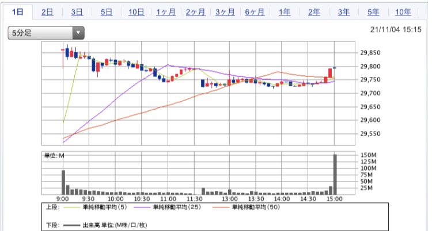Click the 単純移動平均(25) legend entry

coord(177,207)
